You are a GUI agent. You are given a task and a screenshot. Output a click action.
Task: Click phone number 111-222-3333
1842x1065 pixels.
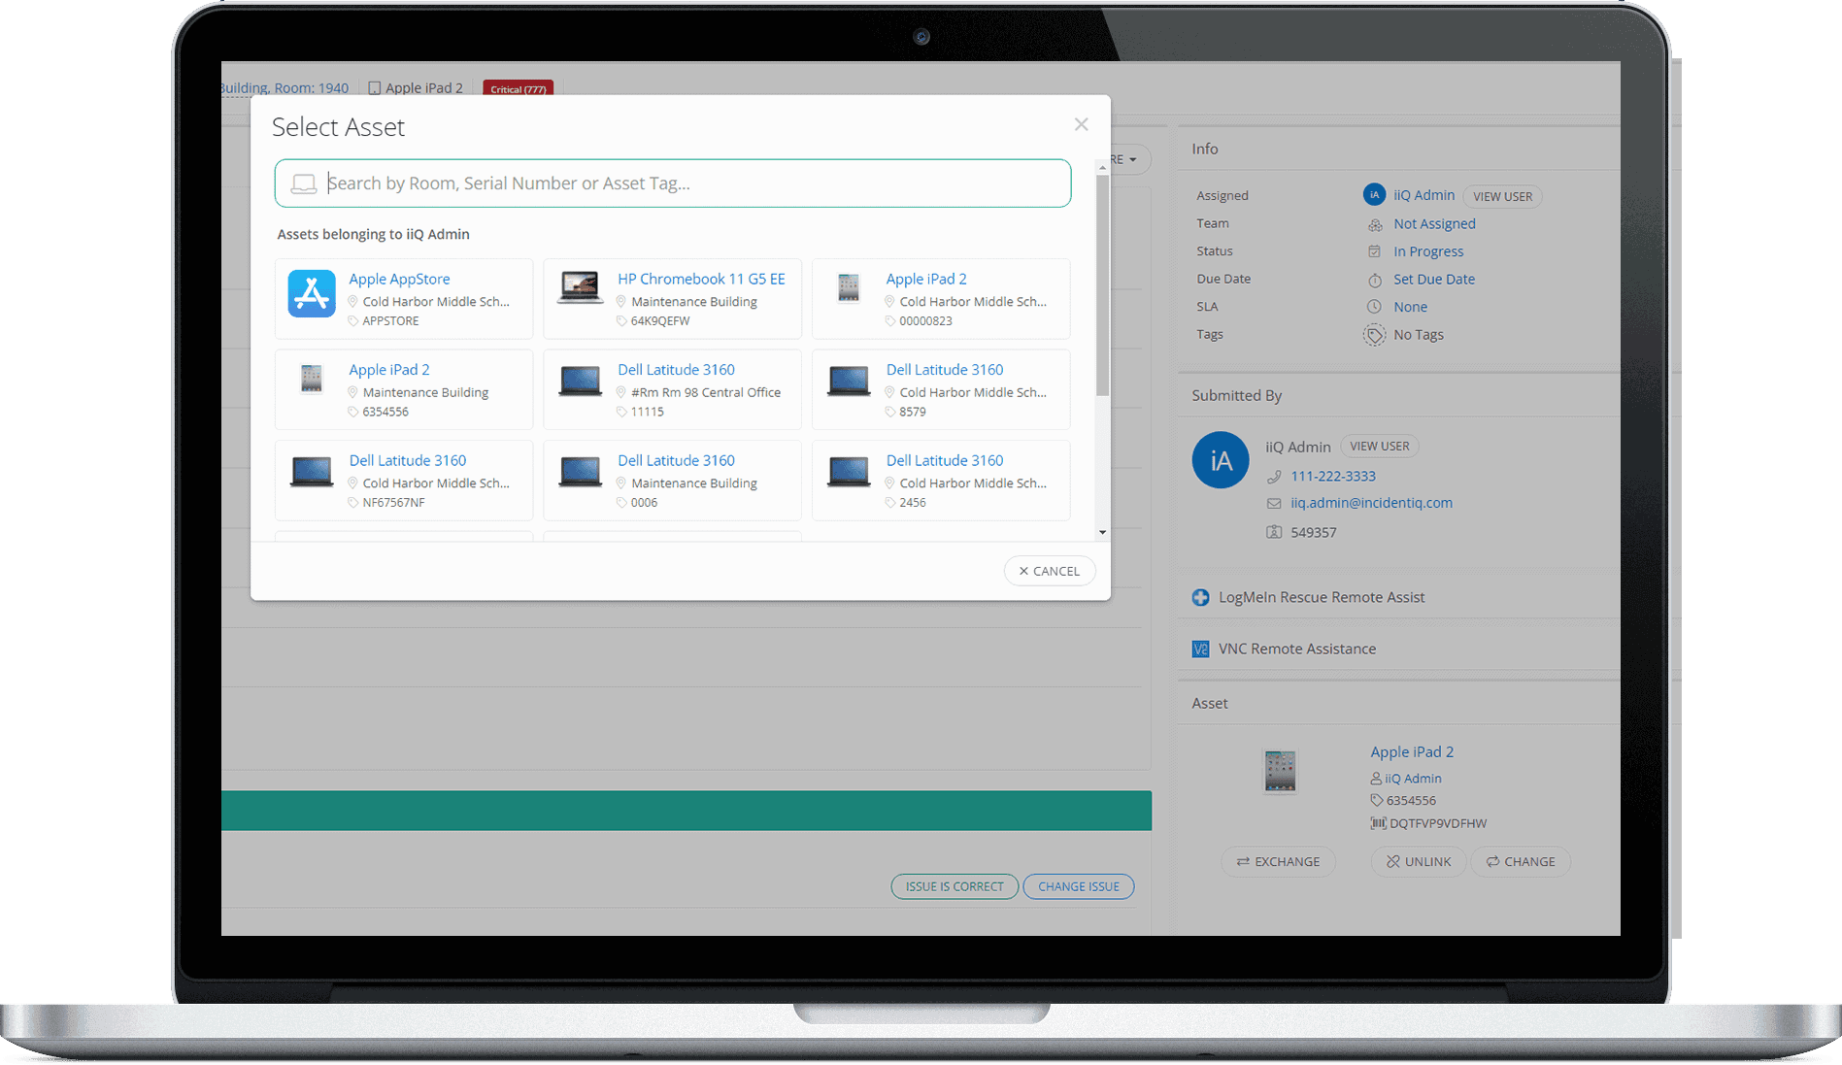click(x=1333, y=476)
